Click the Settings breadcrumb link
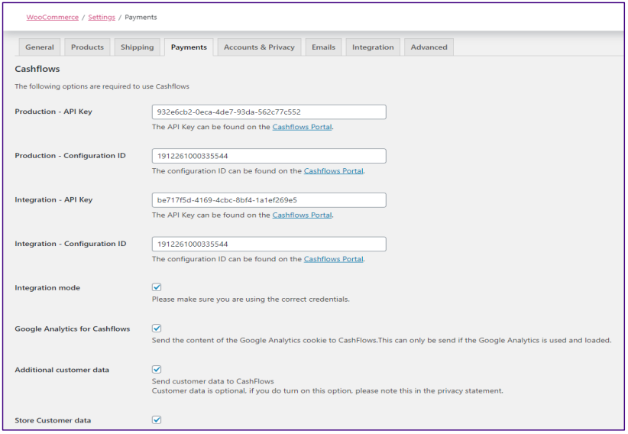Image resolution: width=628 pixels, height=434 pixels. click(102, 18)
